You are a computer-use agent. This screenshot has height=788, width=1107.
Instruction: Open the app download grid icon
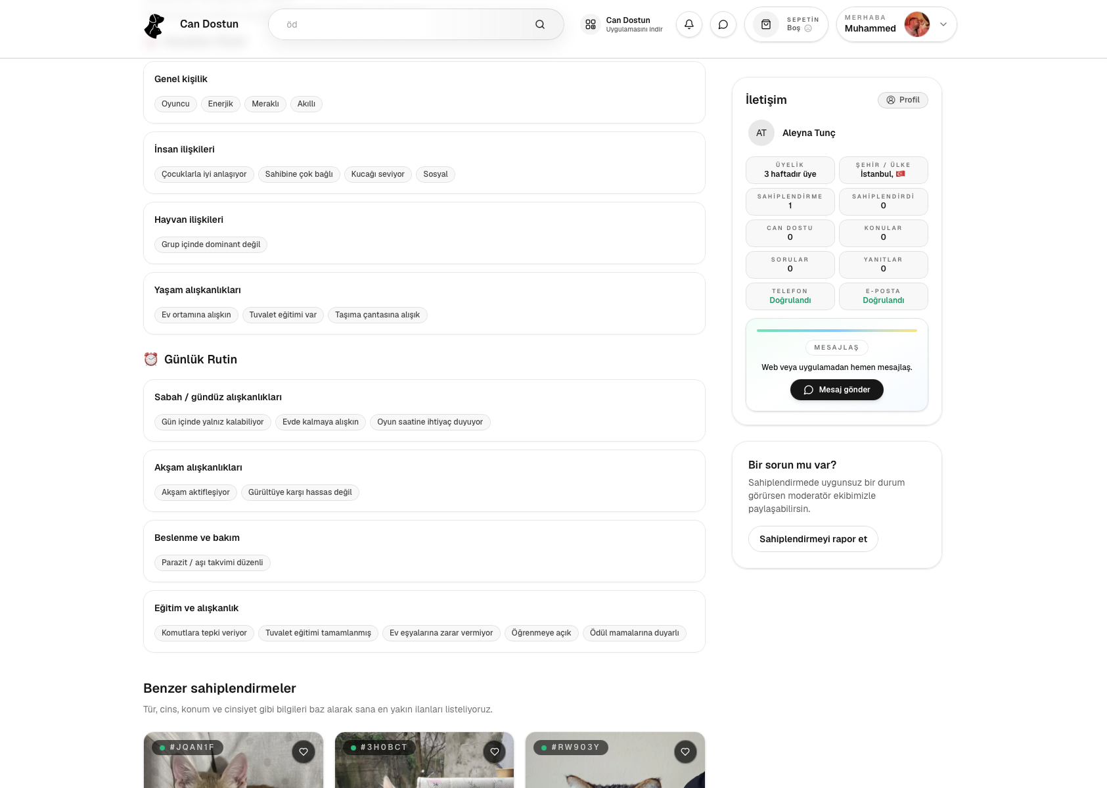pyautogui.click(x=591, y=24)
